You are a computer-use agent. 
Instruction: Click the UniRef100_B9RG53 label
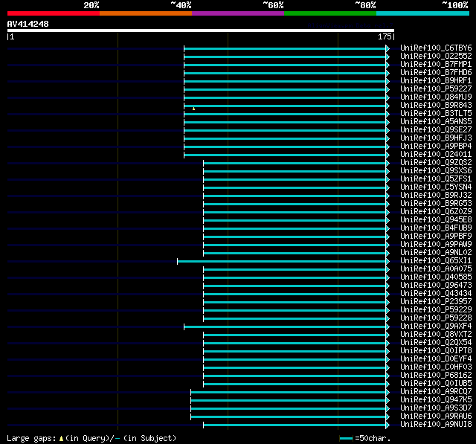[436, 204]
